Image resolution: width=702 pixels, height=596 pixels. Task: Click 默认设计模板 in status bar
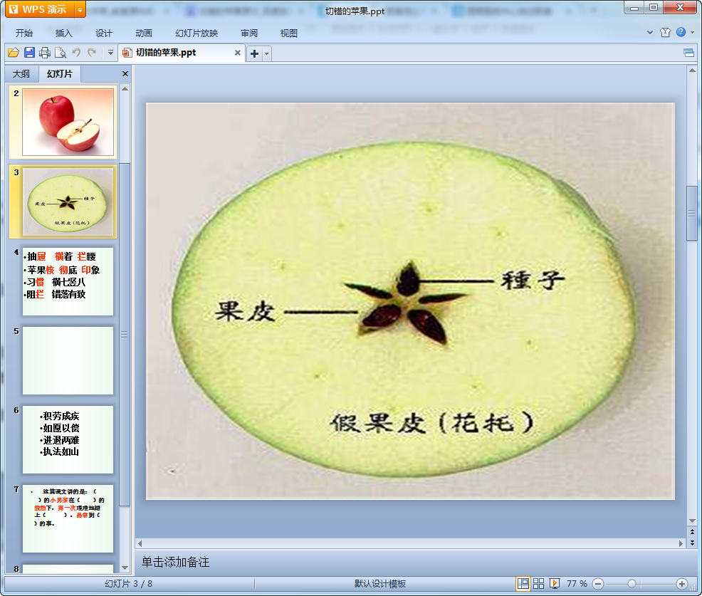tap(380, 583)
